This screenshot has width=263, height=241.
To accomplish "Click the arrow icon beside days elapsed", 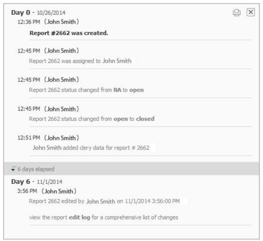I will pos(14,168).
